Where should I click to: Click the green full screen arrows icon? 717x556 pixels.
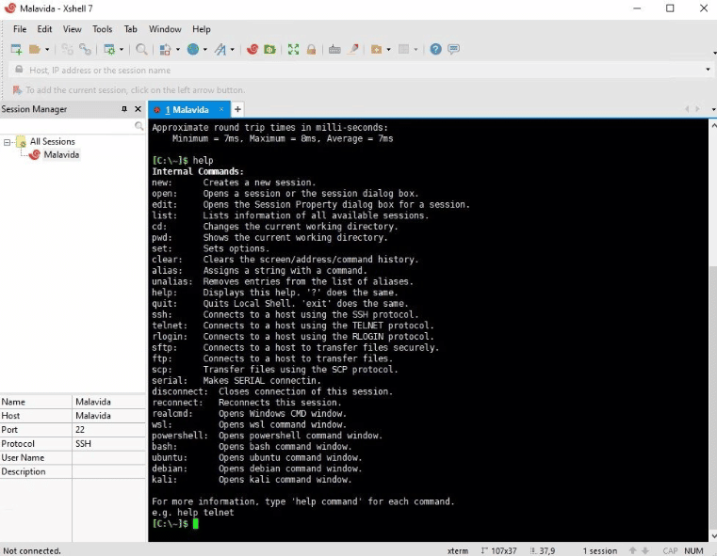(x=293, y=49)
